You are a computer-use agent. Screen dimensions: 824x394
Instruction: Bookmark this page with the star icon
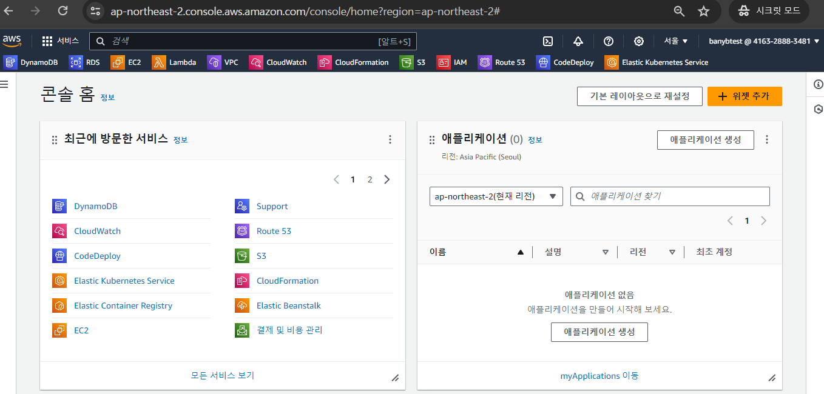[704, 11]
